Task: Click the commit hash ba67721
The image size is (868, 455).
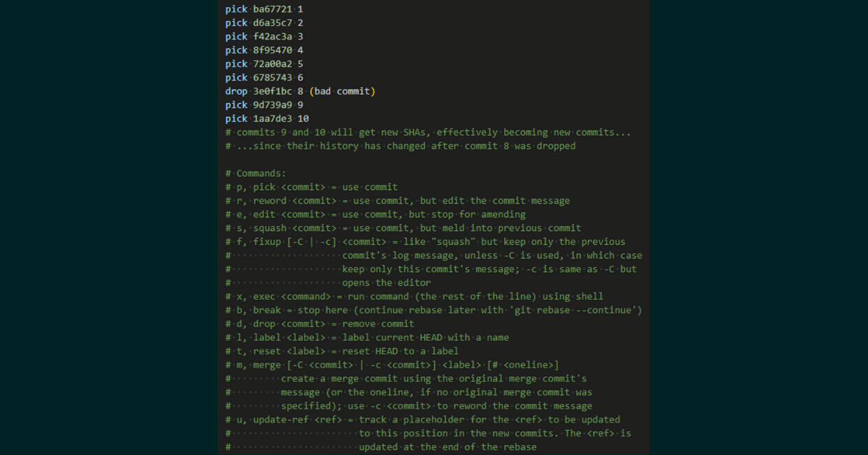Action: [x=273, y=9]
